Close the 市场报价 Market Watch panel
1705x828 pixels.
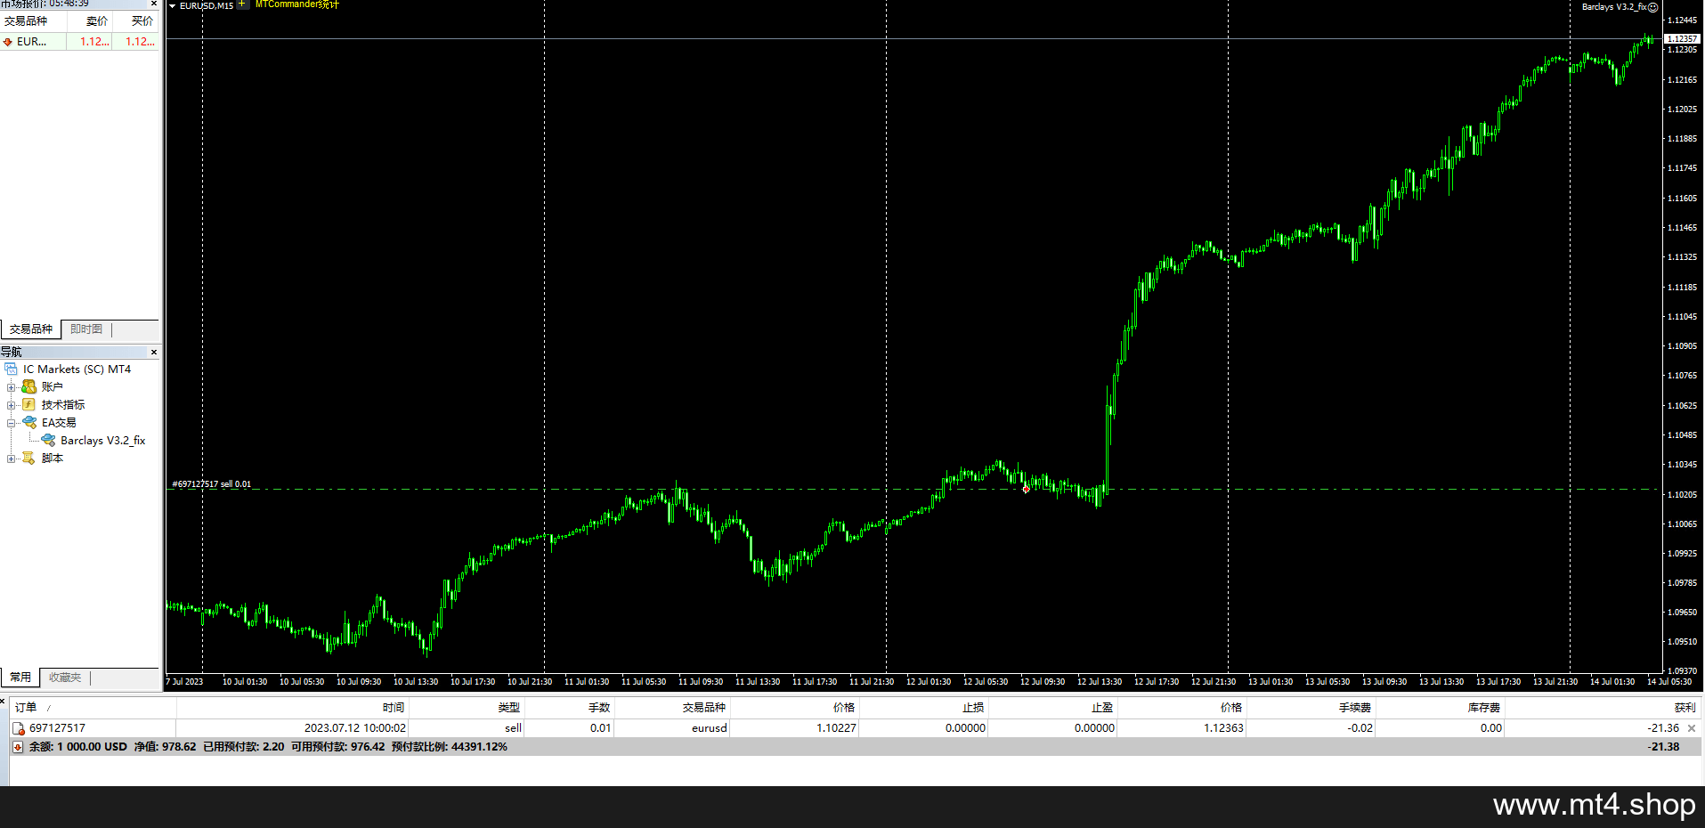pos(154,4)
